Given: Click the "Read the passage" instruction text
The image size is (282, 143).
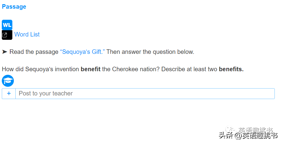Looking at the screenshot, I should [x=34, y=52].
